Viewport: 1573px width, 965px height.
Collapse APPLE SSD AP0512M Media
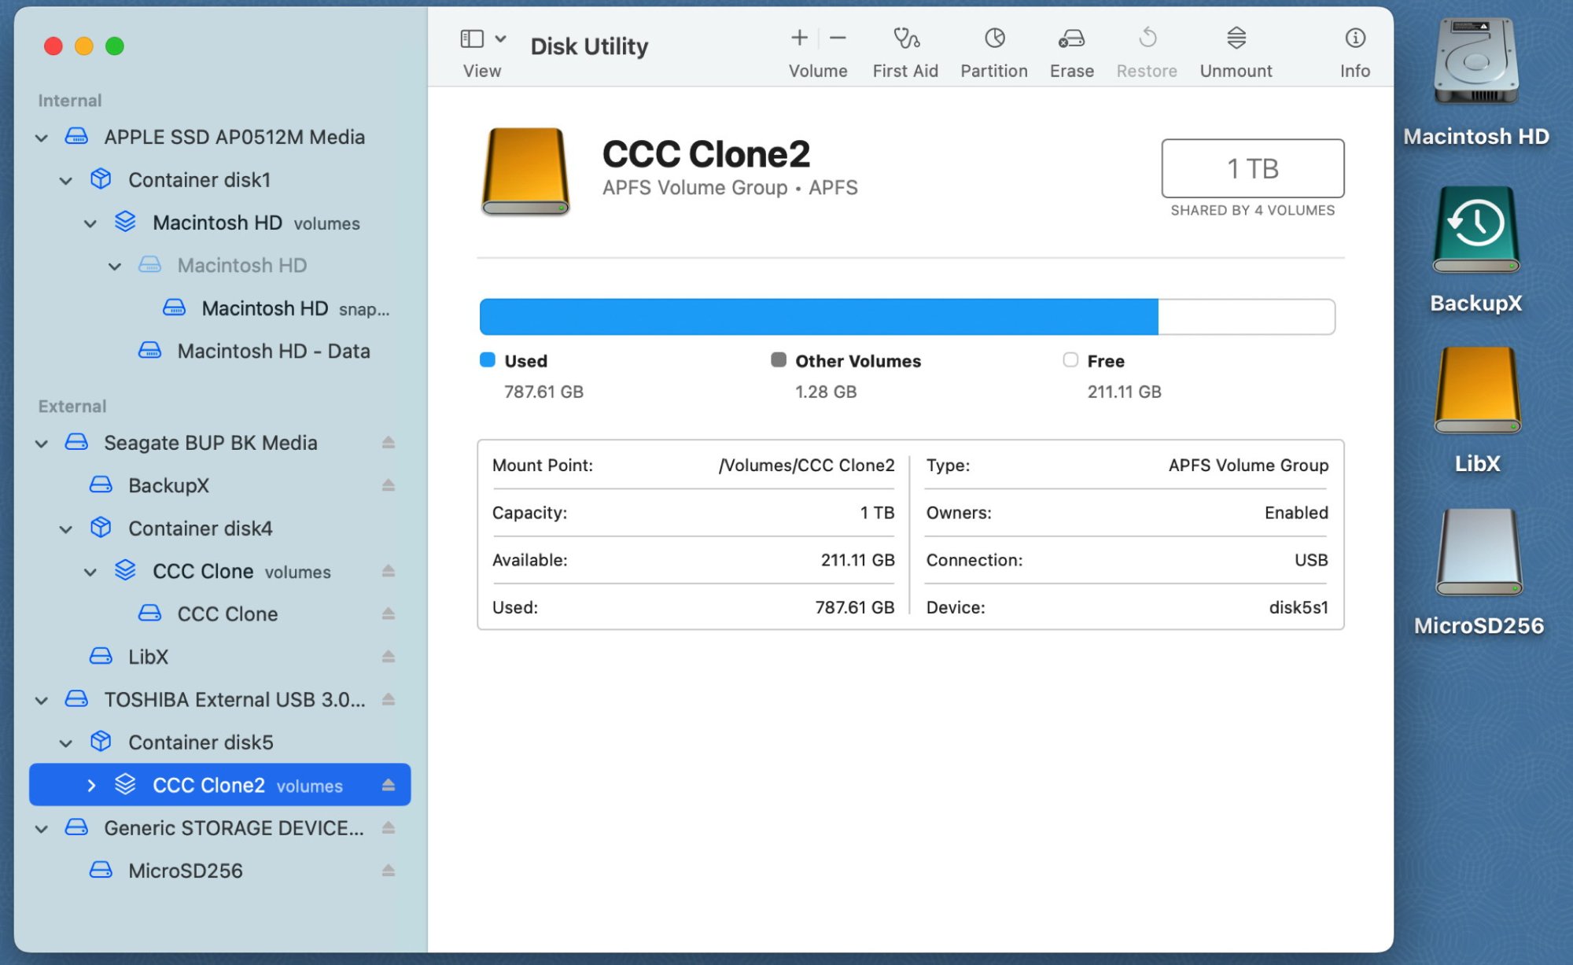tap(42, 138)
